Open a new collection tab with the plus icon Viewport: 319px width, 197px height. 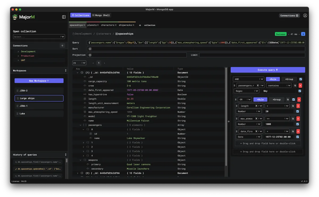click(x=140, y=25)
